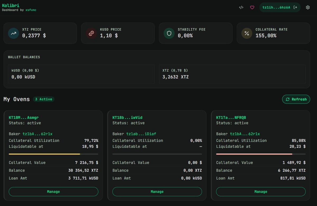The height and width of the screenshot is (206, 317).
Task: Click the kUSD price value 1,10 $
Action: click(x=109, y=36)
